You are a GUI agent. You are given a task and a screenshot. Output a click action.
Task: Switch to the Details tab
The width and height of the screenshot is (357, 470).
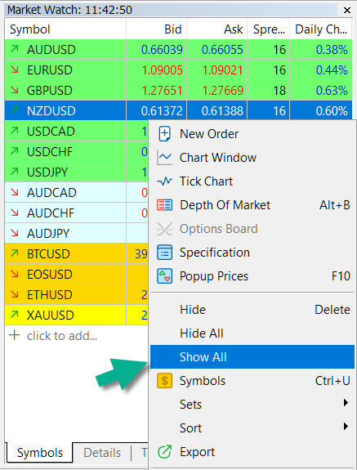(102, 453)
